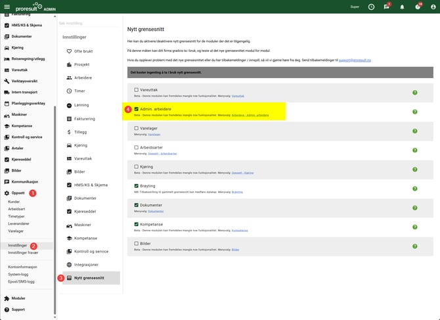Screen dimensions: 440x320
Task: Collapse the Oppsett sidebar section
Action: 18,193
